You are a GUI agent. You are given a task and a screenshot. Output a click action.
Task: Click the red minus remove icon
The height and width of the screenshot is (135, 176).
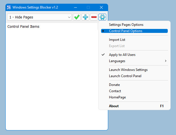[94, 17]
